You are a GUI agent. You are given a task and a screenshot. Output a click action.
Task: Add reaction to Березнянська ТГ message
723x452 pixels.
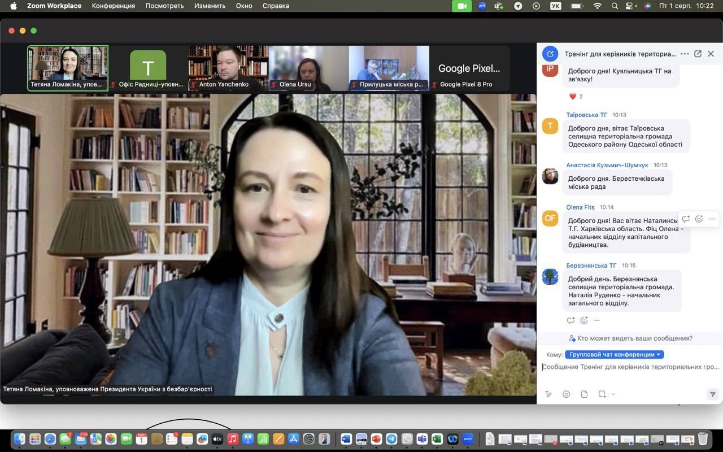(584, 320)
